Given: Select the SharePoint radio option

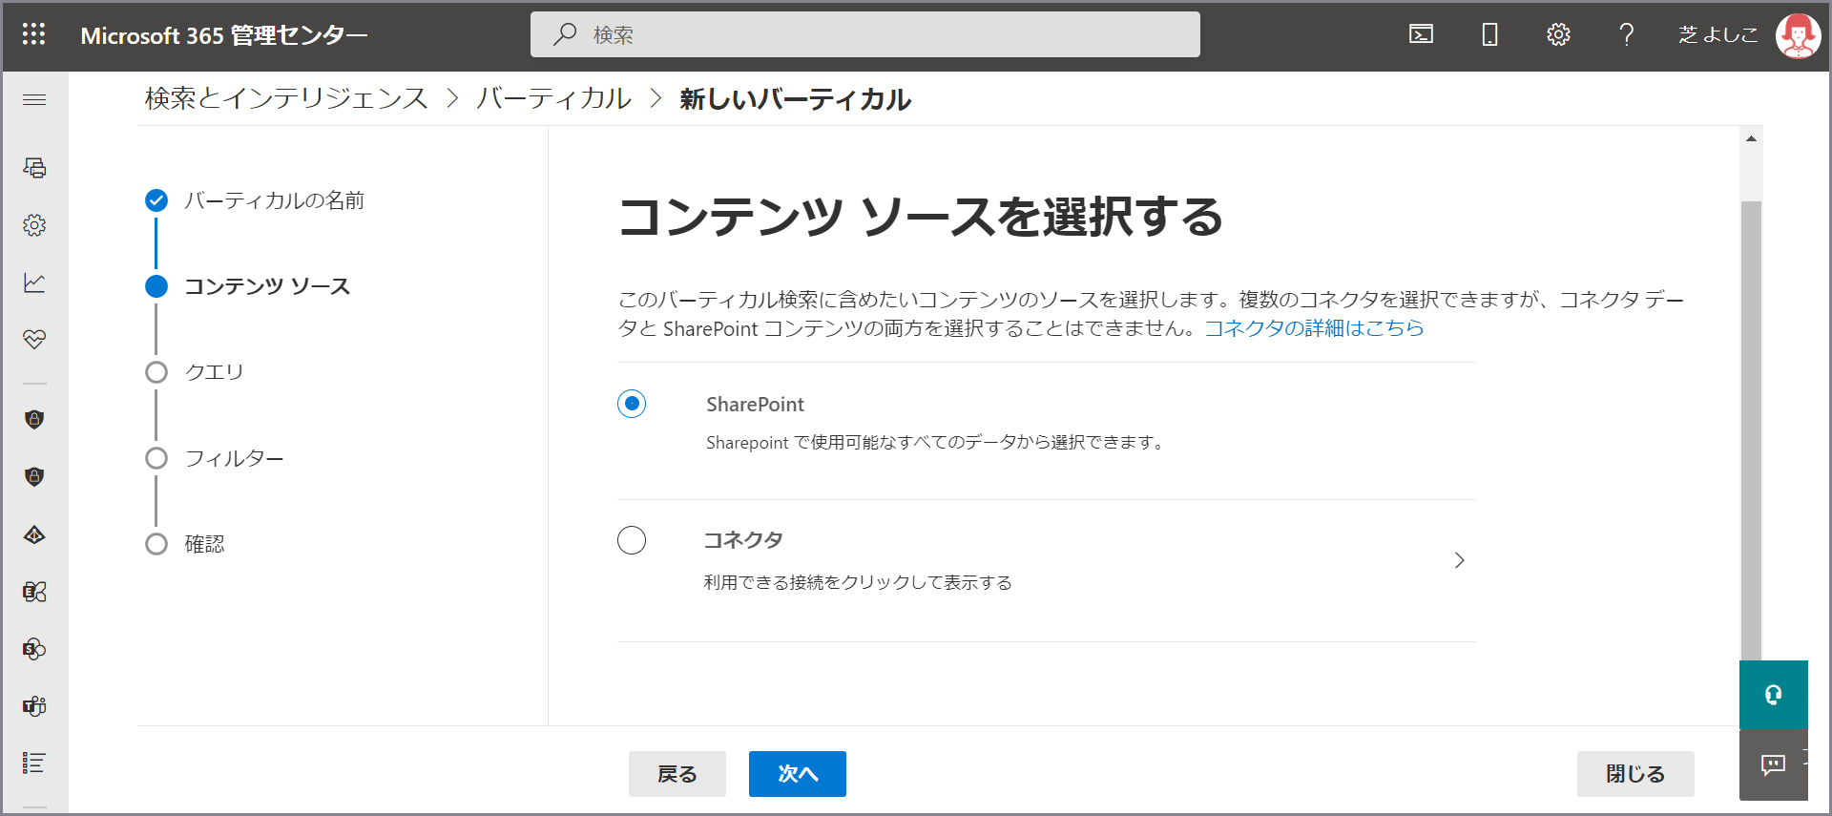Looking at the screenshot, I should click(632, 404).
